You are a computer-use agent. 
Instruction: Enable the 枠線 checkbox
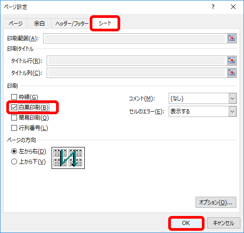(14, 97)
